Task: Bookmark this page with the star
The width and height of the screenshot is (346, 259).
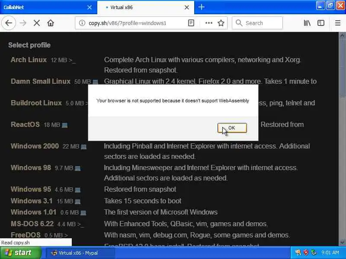Action: [221, 23]
